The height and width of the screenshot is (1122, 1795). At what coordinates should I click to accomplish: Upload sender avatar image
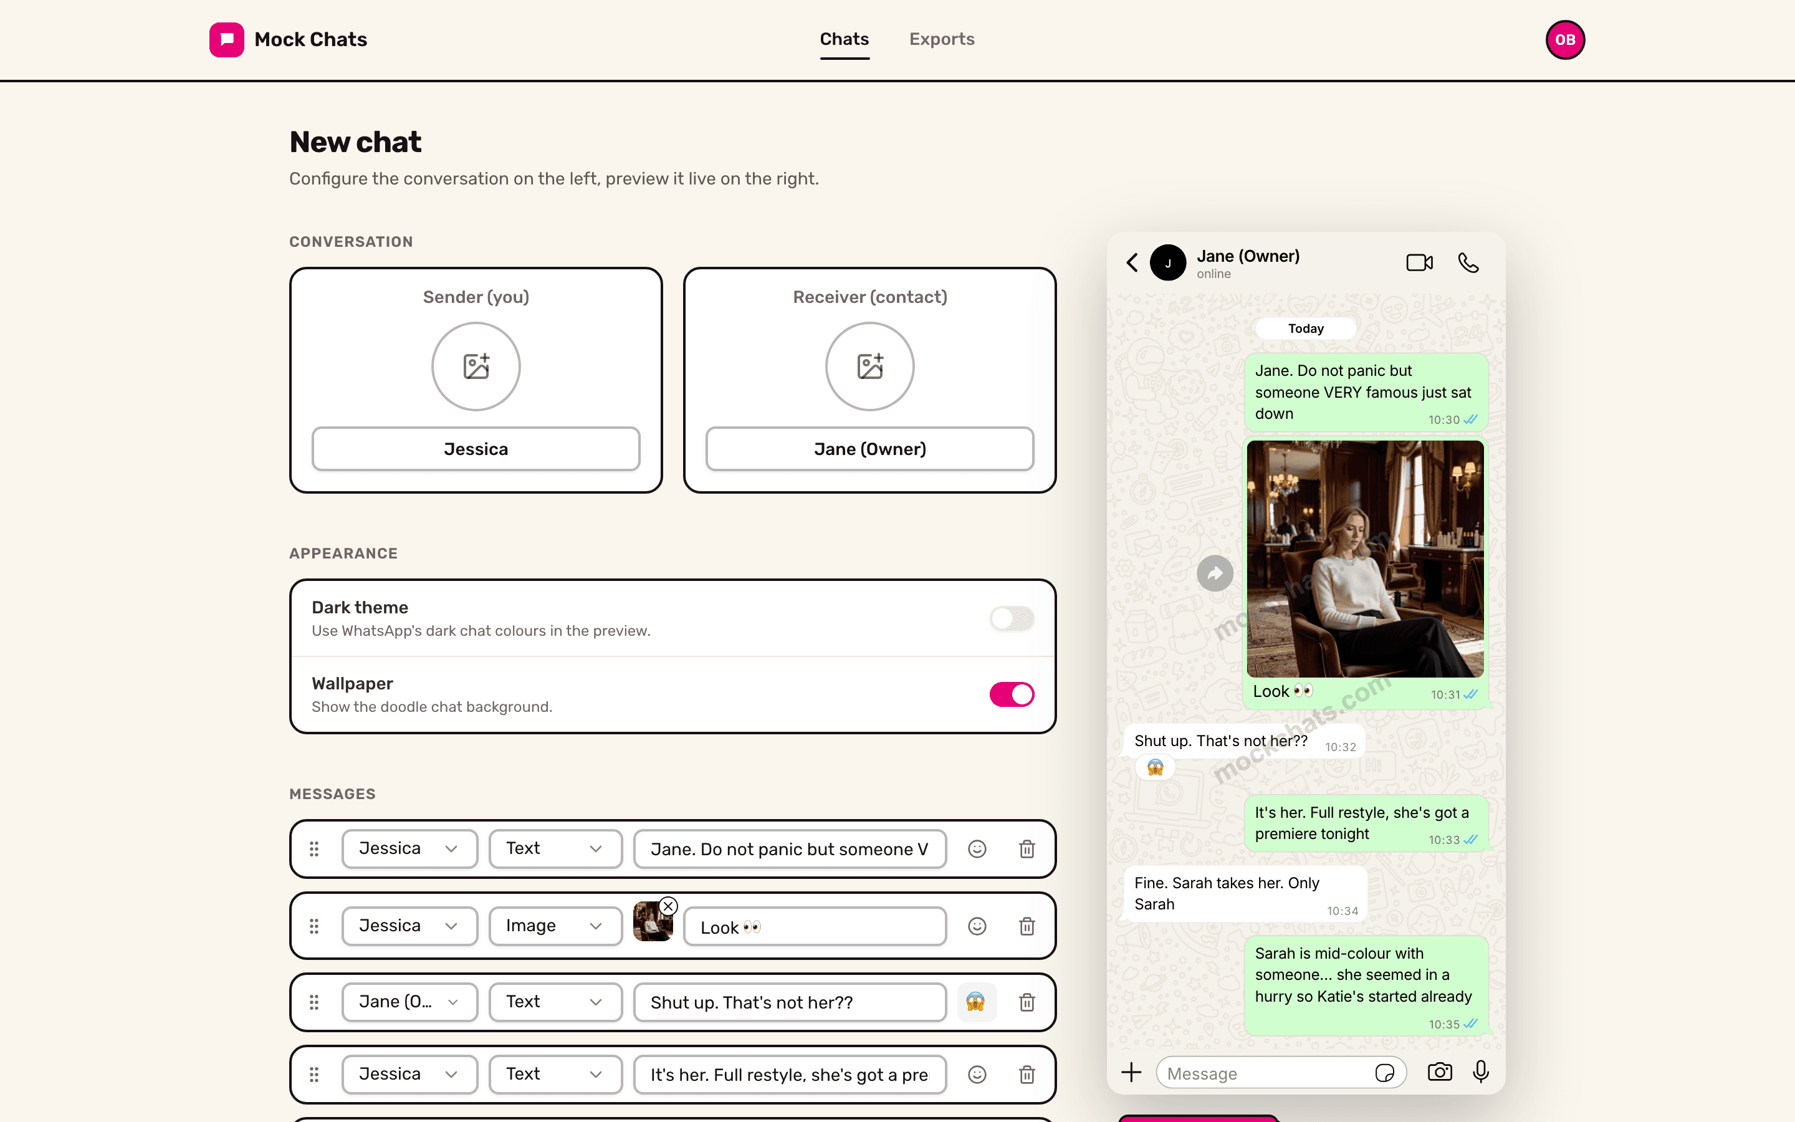[476, 366]
